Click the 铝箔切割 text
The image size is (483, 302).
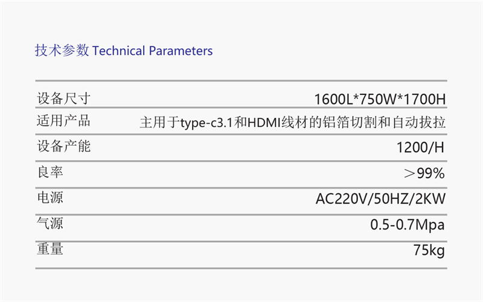click(x=365, y=123)
